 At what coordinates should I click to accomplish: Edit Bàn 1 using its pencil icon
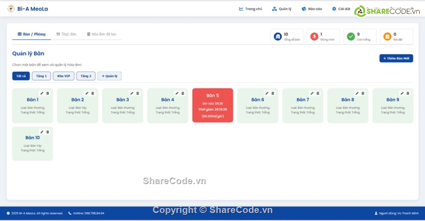(42, 94)
